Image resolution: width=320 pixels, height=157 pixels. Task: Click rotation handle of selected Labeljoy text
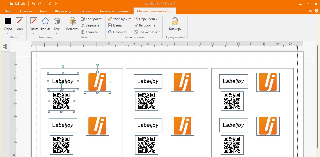tap(63, 66)
